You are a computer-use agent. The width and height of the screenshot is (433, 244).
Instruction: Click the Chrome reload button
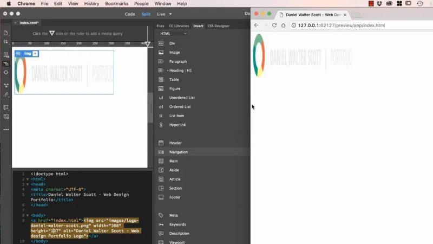[x=274, y=25]
